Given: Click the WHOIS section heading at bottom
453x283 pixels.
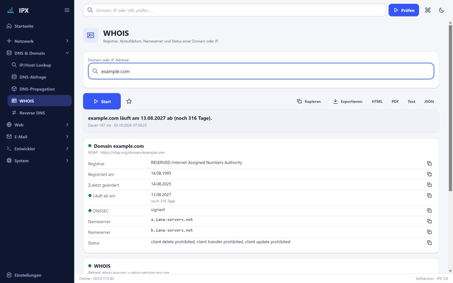Looking at the screenshot, I should pyautogui.click(x=102, y=266).
